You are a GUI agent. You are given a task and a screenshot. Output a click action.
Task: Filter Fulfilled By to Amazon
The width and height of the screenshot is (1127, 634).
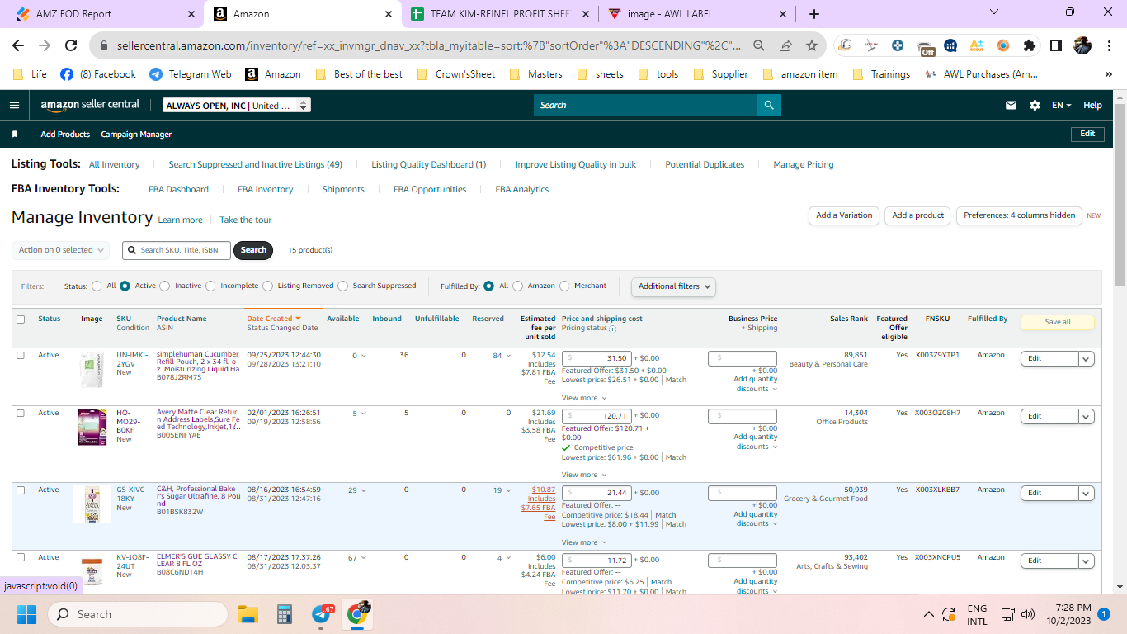518,286
